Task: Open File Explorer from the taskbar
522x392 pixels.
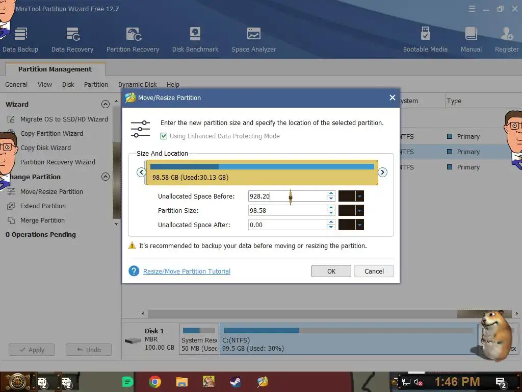Action: tap(182, 382)
